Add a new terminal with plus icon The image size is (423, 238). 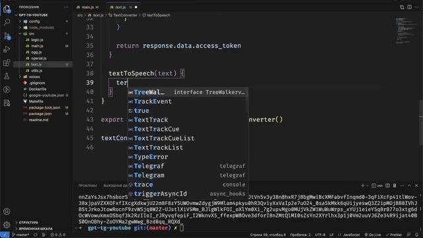pyautogui.click(x=363, y=185)
